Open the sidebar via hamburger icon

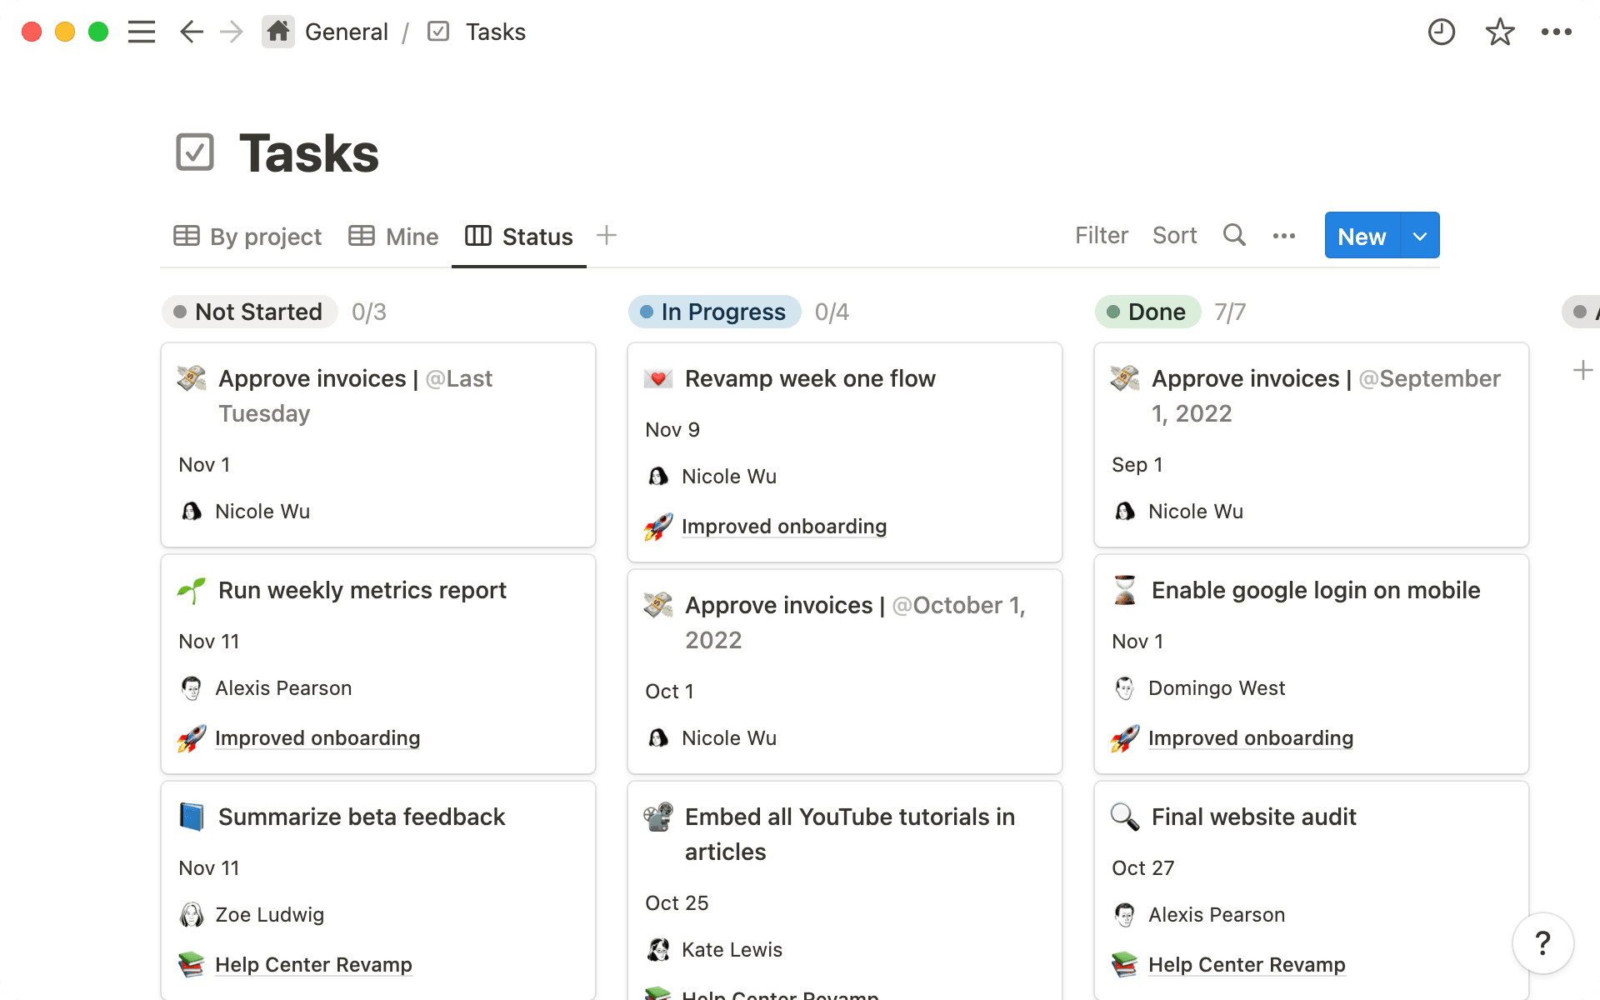142,32
